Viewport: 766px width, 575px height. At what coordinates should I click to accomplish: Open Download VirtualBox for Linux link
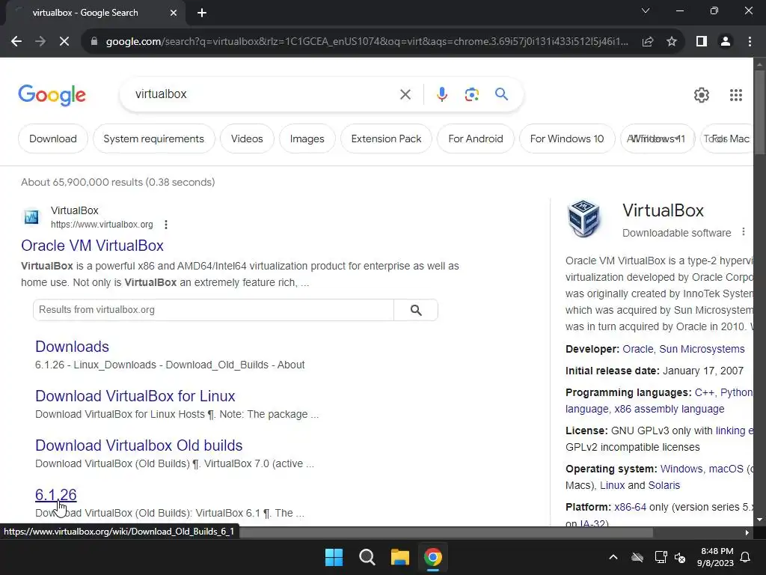(x=135, y=396)
